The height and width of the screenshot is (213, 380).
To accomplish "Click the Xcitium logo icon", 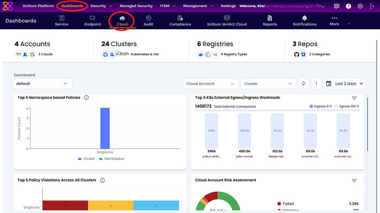I will point(8,6).
